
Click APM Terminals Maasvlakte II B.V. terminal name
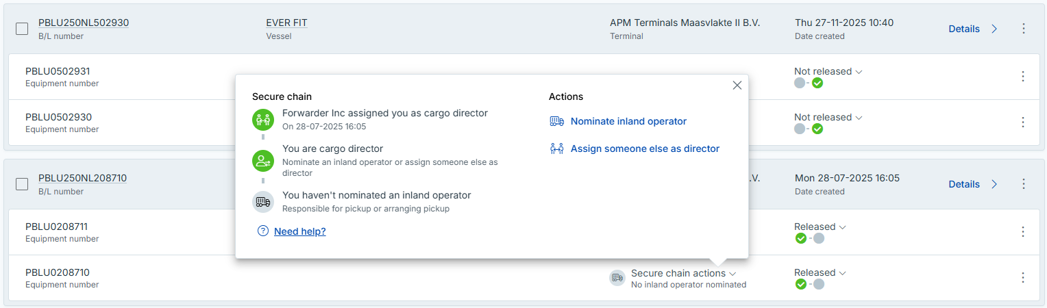685,23
